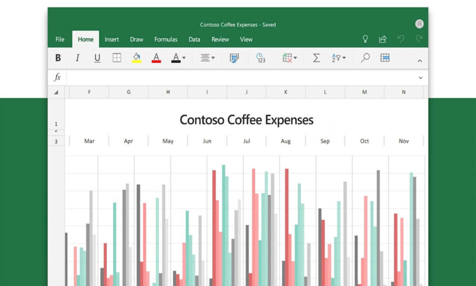
Task: Expand insert and delete cells dropdown
Action: tap(290, 58)
